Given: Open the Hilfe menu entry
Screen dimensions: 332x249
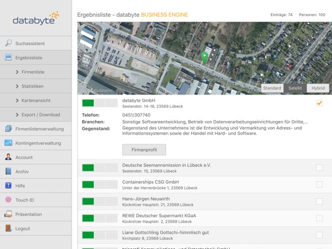Looking at the screenshot, I should 35,186.
